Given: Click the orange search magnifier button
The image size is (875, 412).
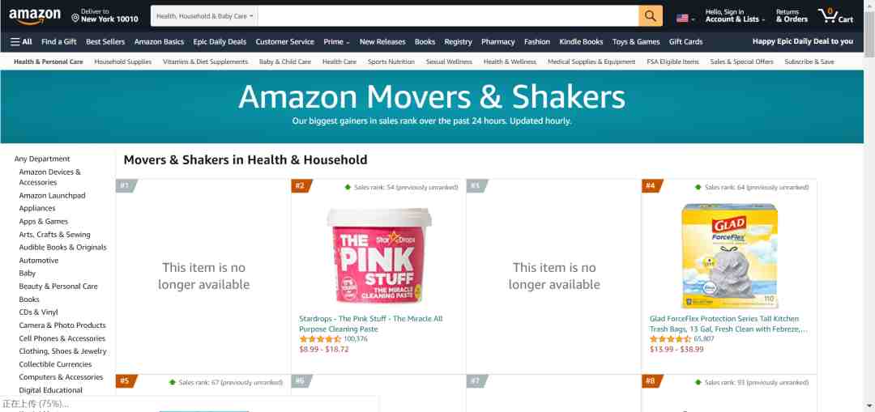Looking at the screenshot, I should pyautogui.click(x=650, y=16).
